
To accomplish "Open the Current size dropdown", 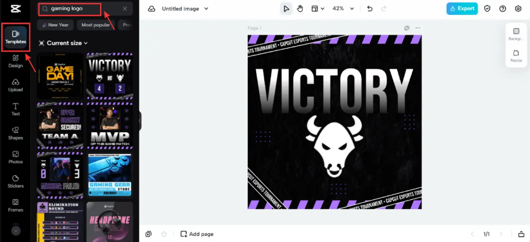I will point(63,43).
